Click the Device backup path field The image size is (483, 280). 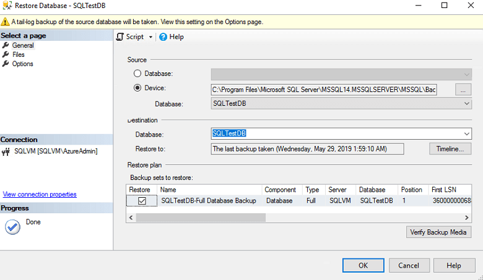tap(324, 90)
